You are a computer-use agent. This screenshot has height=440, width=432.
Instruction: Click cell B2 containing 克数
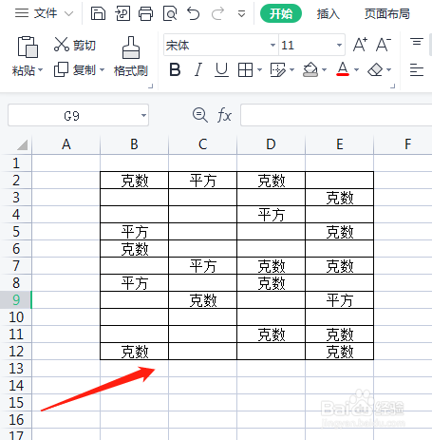[134, 181]
